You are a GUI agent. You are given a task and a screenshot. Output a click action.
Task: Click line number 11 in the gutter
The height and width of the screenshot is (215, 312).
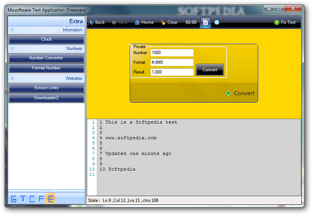92,174
